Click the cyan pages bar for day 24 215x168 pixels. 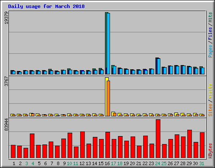(159, 66)
